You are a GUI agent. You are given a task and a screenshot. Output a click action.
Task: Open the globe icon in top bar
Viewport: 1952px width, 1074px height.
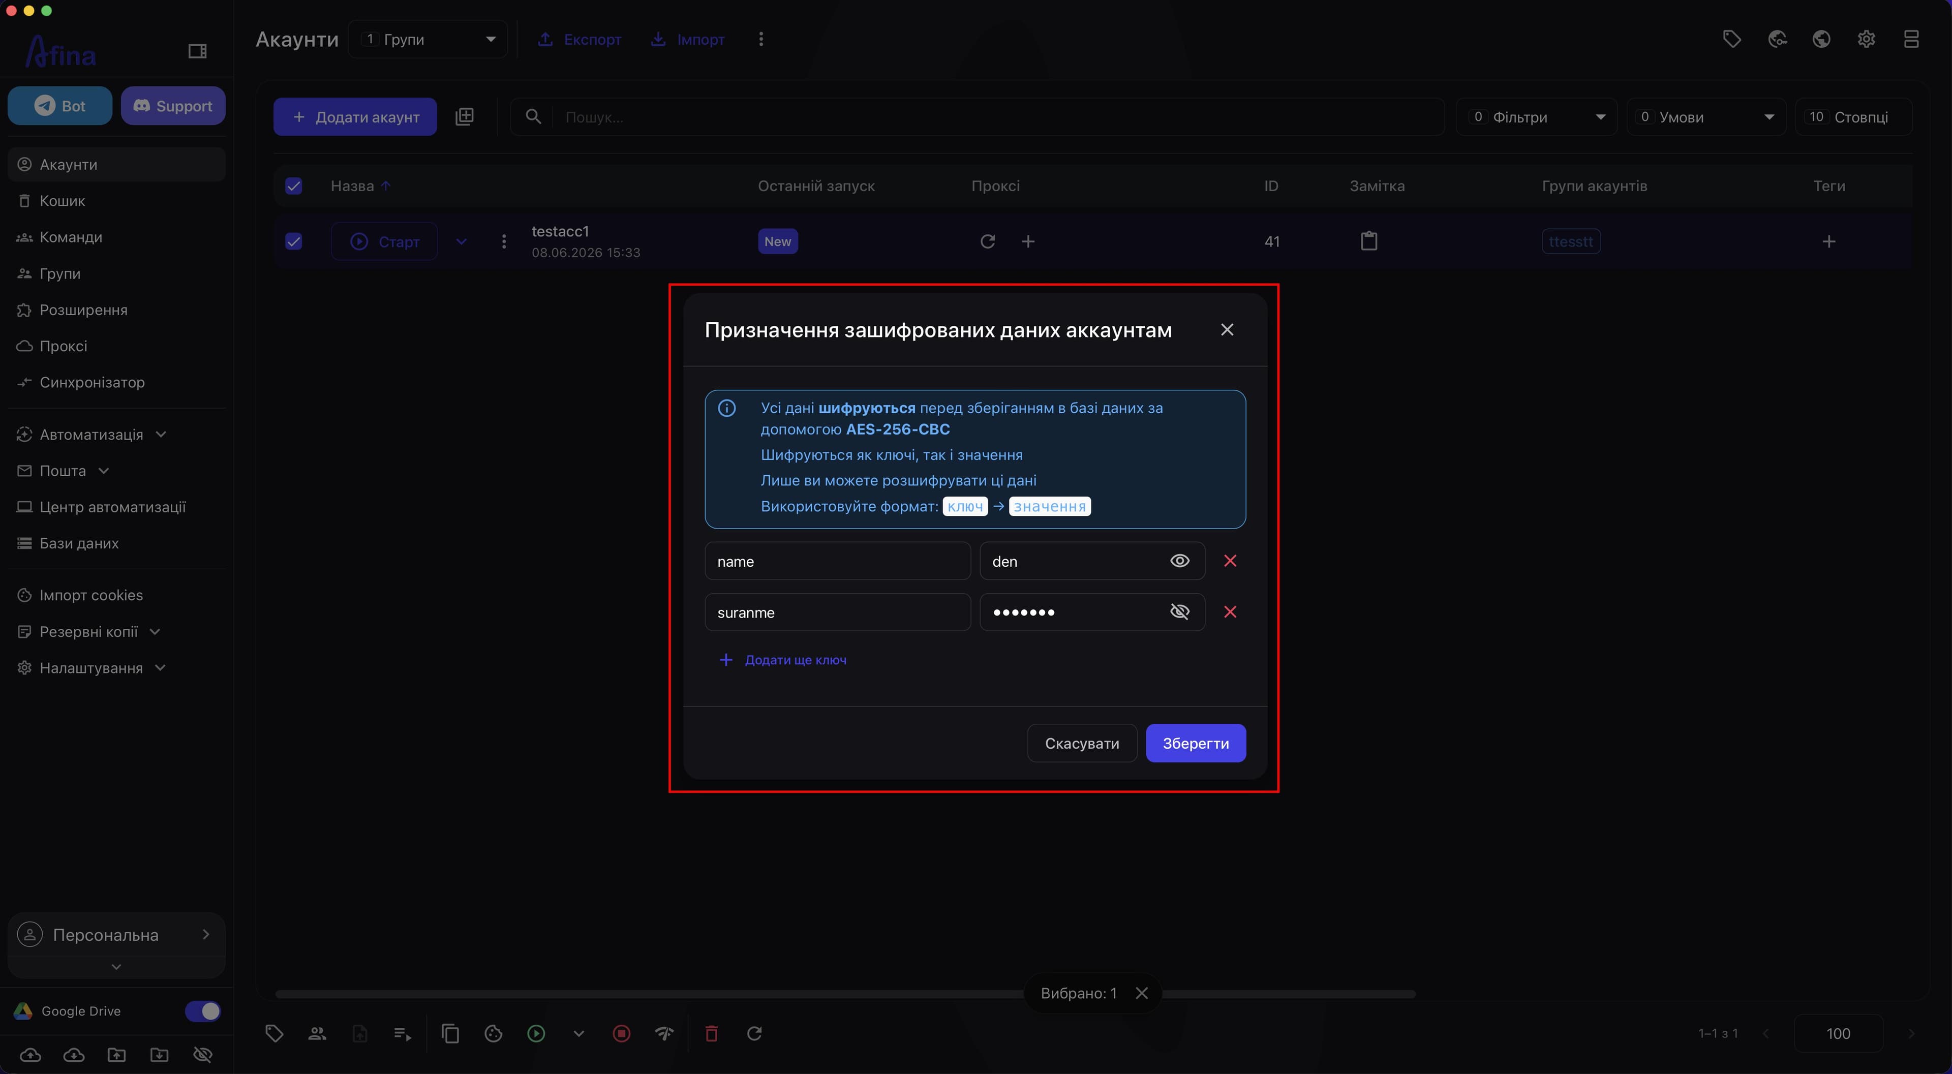click(x=1822, y=39)
